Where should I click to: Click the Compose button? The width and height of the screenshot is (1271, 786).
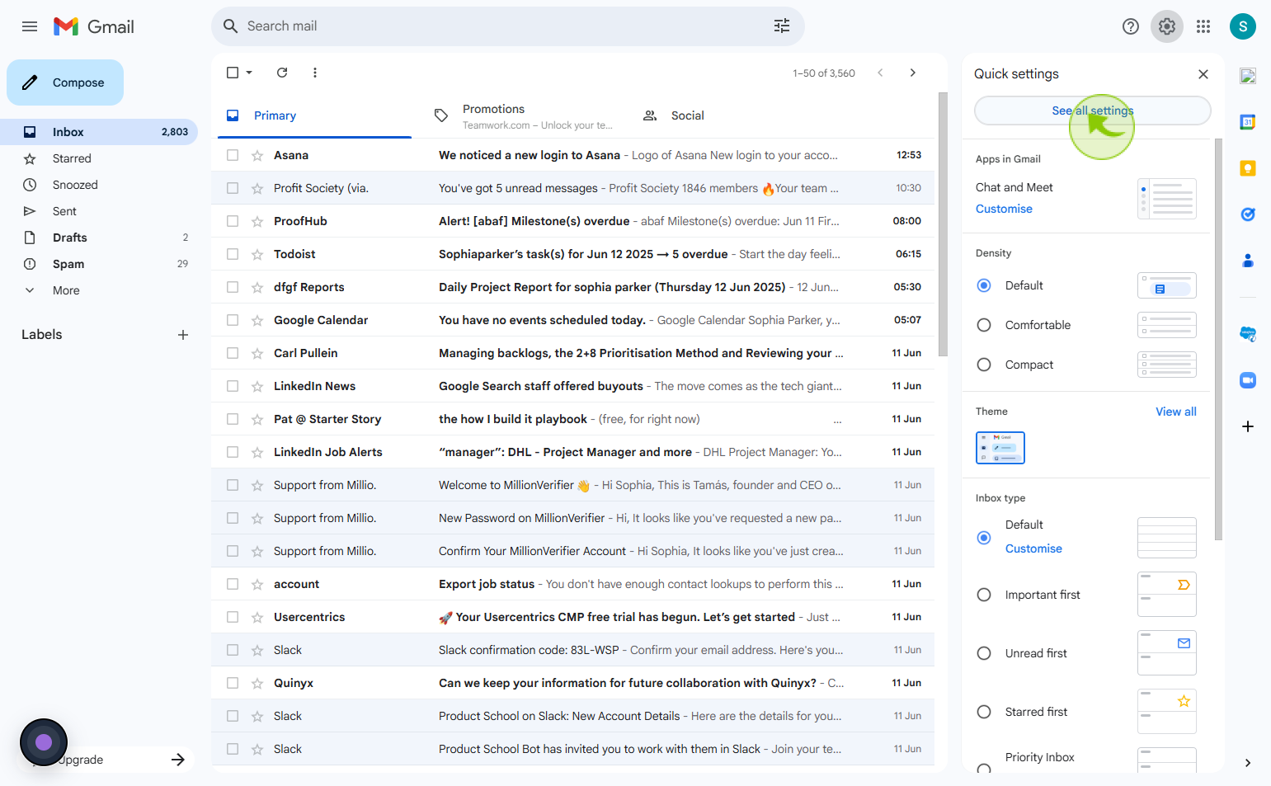coord(65,82)
